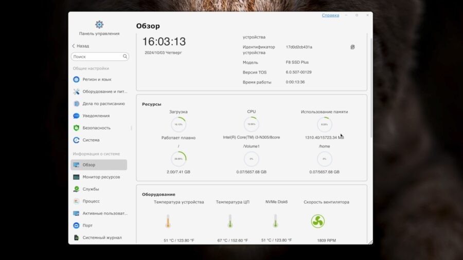Click CPU temperature thermometer icon
Screen dimensions: 463x260
[230, 221]
